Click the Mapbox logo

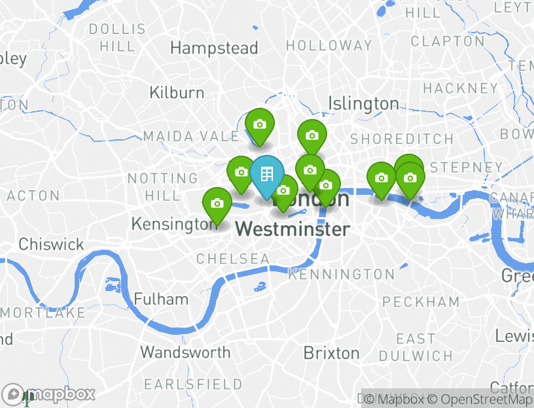[x=48, y=394]
